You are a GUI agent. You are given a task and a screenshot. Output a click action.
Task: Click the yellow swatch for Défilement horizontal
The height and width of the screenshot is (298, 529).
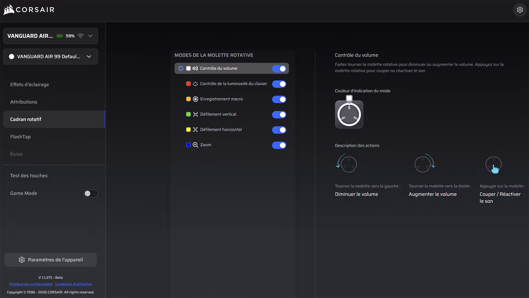click(188, 130)
